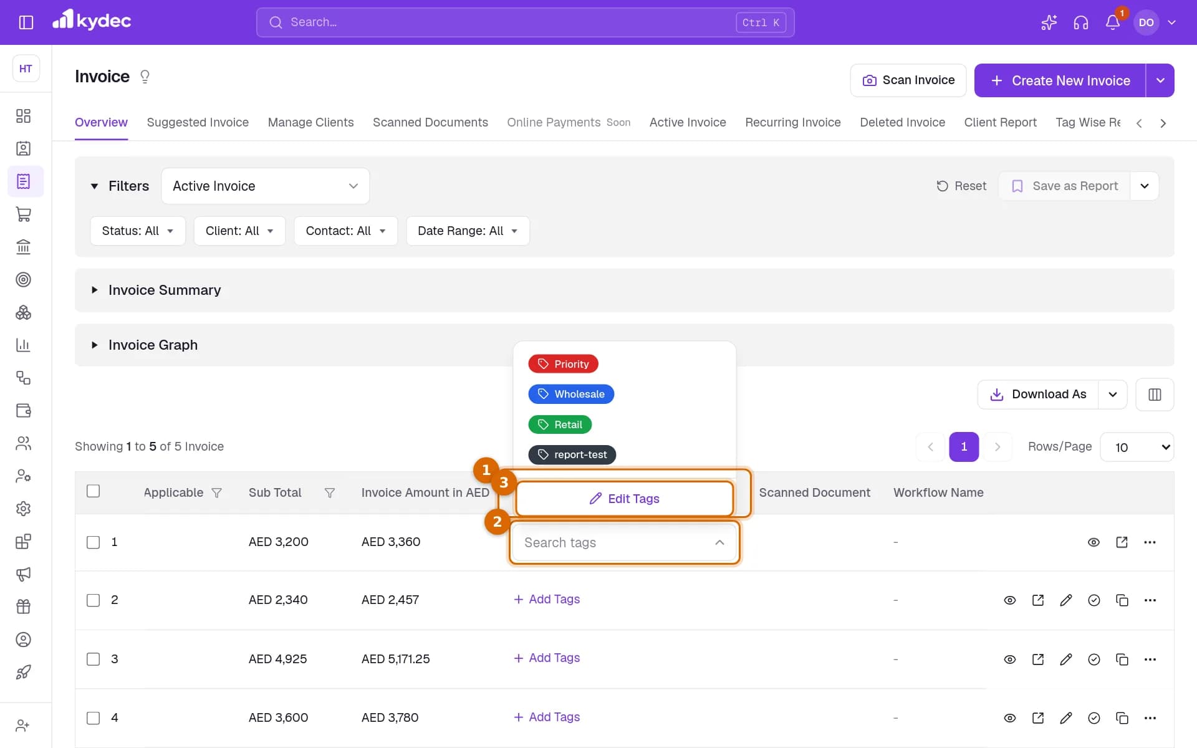
Task: View invoice 1 with eye icon
Action: 1094,542
